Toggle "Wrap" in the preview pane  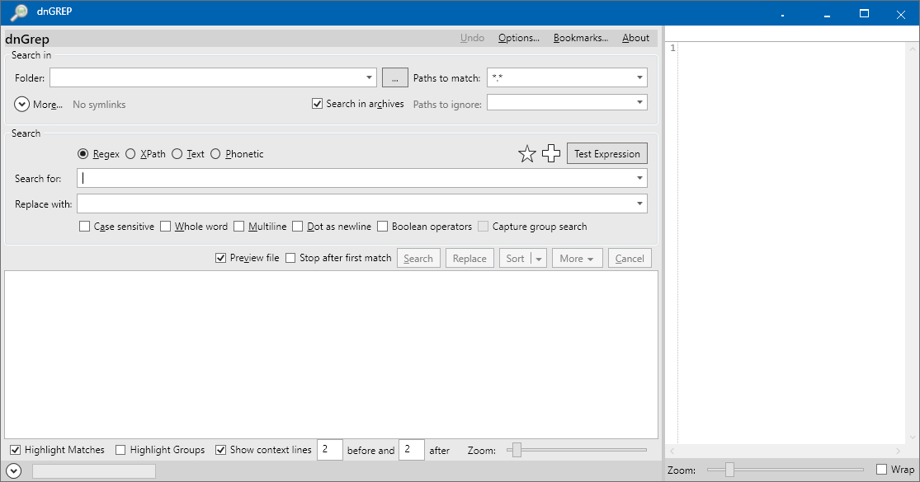pos(882,469)
